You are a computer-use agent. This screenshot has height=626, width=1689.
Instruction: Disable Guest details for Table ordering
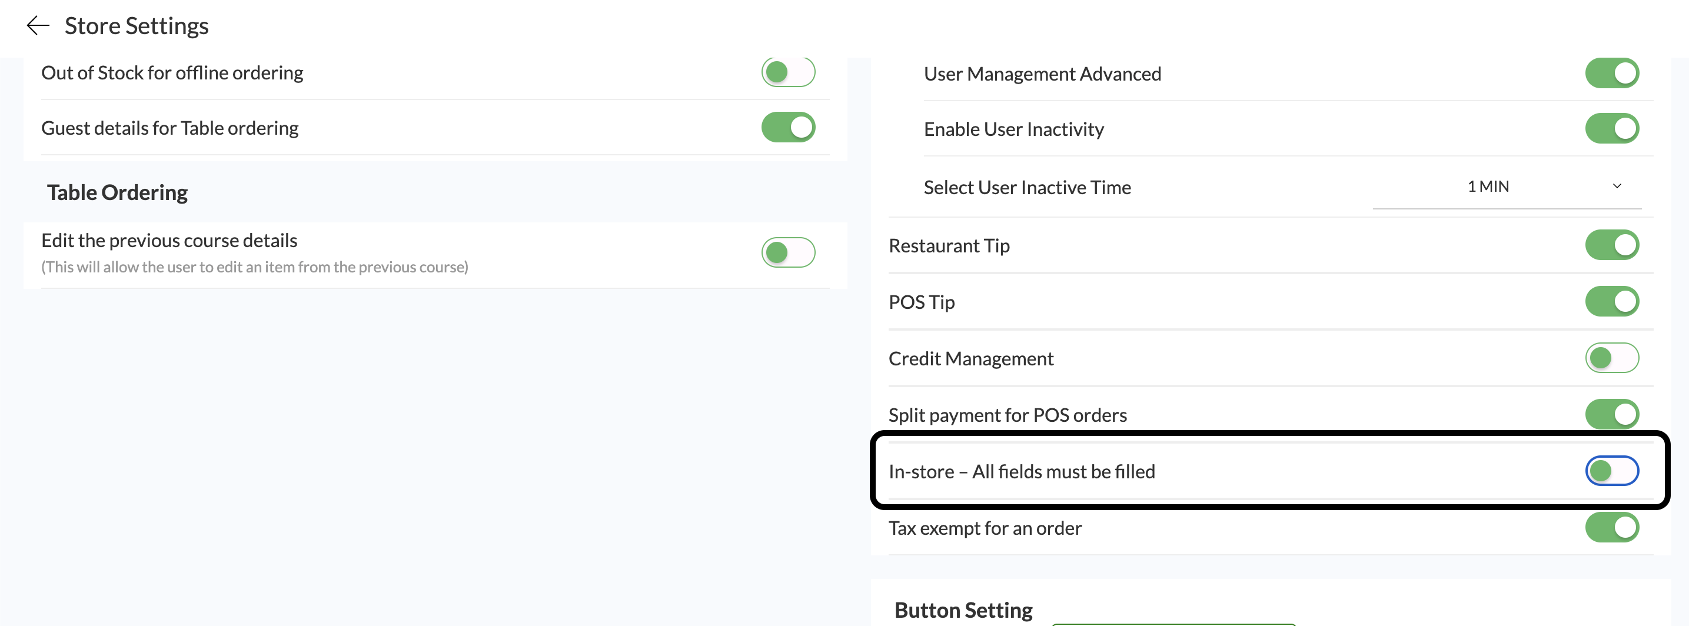click(787, 127)
